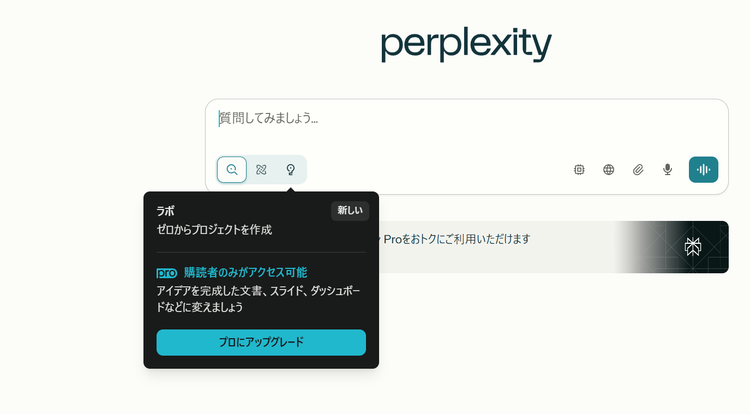This screenshot has height=414, width=750.
Task: Click the teal pro badge icon
Action: (x=167, y=273)
